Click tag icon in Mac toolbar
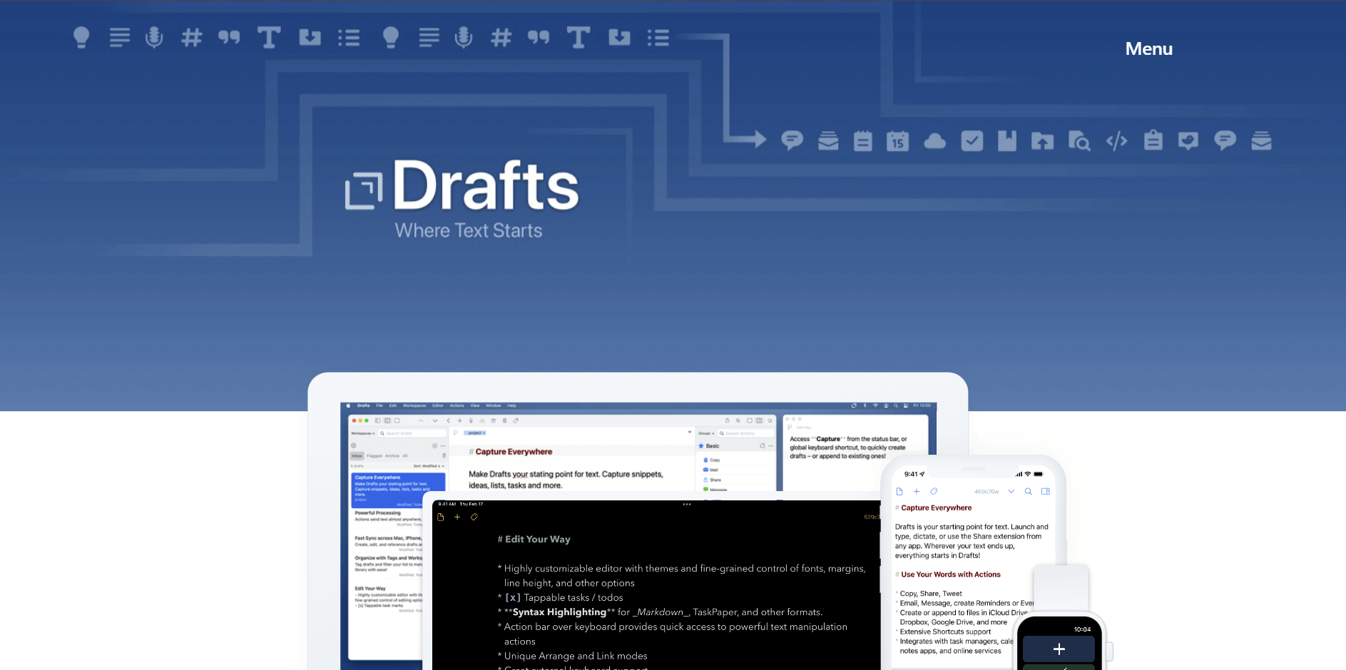 tap(516, 421)
